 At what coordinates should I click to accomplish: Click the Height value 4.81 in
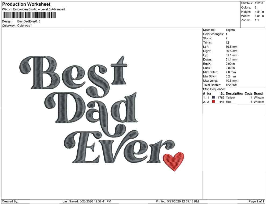(259, 12)
